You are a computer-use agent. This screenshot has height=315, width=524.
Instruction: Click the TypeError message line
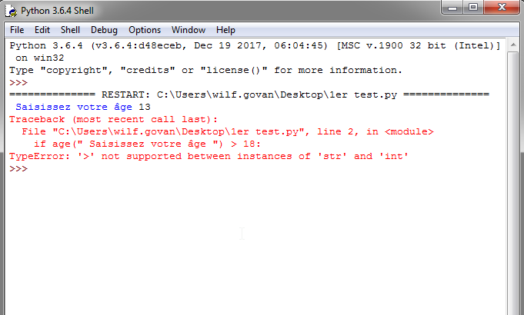pyautogui.click(x=208, y=157)
